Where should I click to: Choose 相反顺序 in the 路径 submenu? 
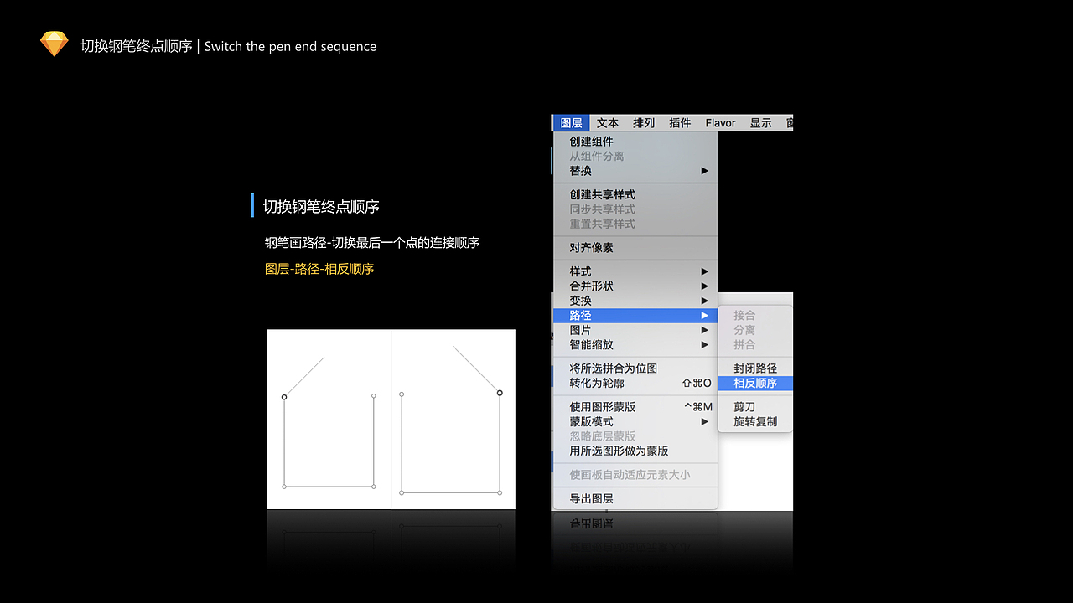(x=756, y=383)
